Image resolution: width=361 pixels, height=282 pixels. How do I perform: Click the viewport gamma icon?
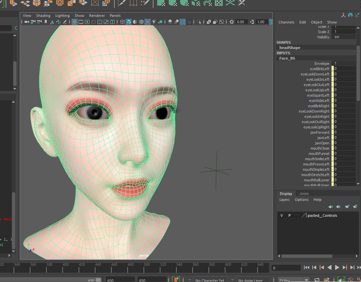pos(252,22)
